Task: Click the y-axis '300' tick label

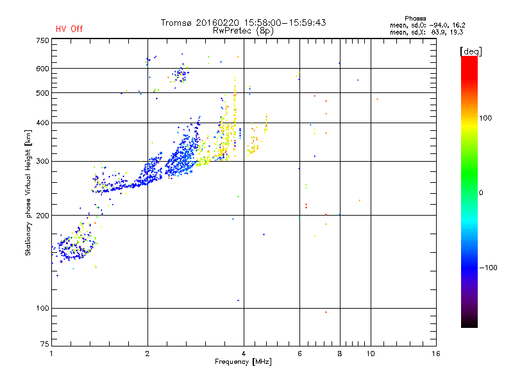Action: [43, 162]
